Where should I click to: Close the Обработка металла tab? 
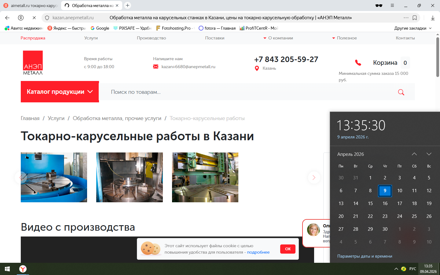coord(117,5)
